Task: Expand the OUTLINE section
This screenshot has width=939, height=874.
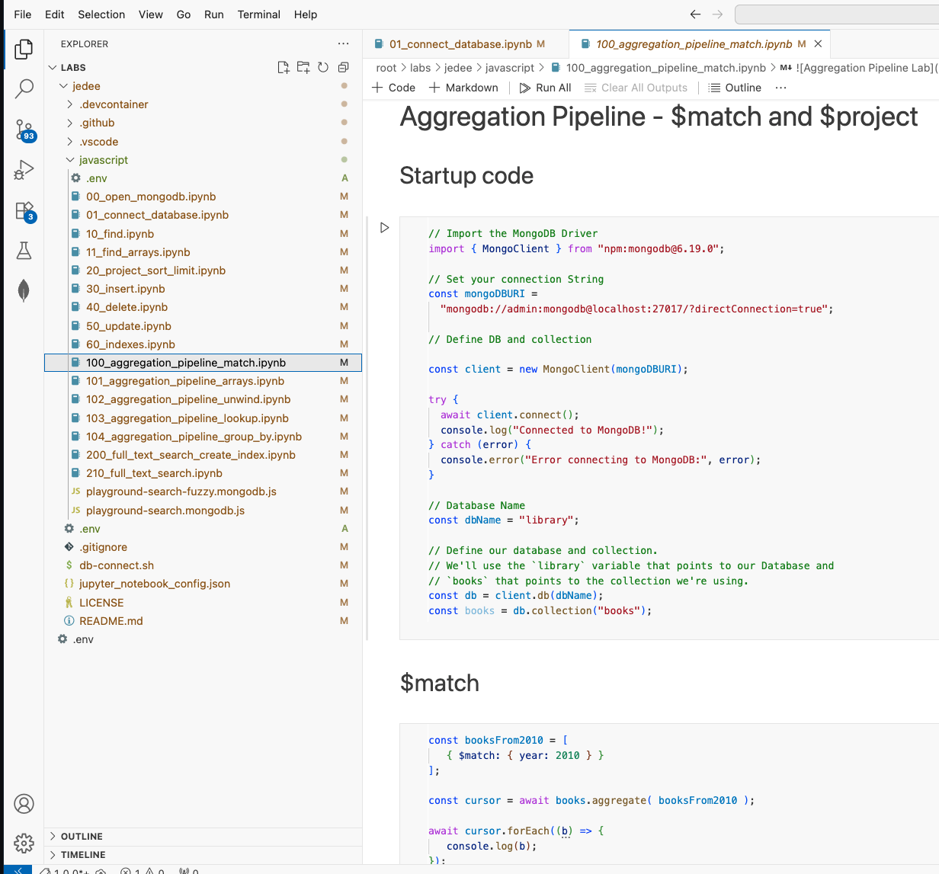Action: coord(82,836)
